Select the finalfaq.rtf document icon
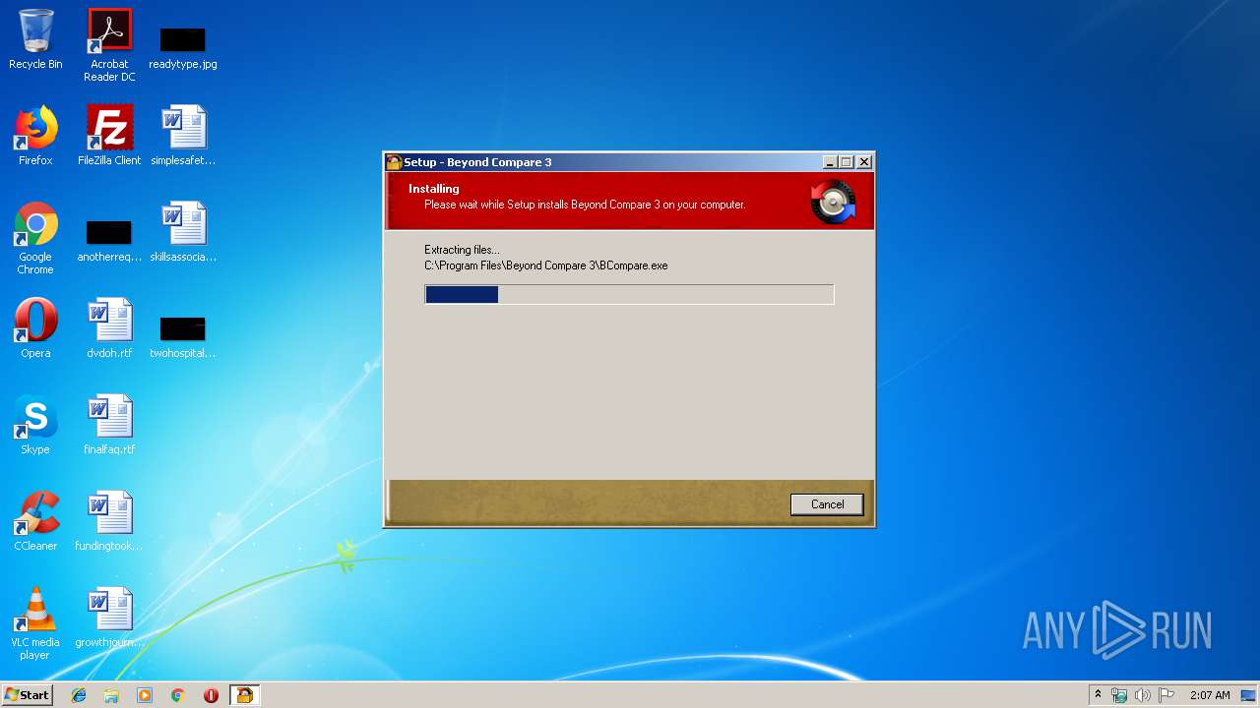Viewport: 1260px width, 708px height. pyautogui.click(x=109, y=425)
